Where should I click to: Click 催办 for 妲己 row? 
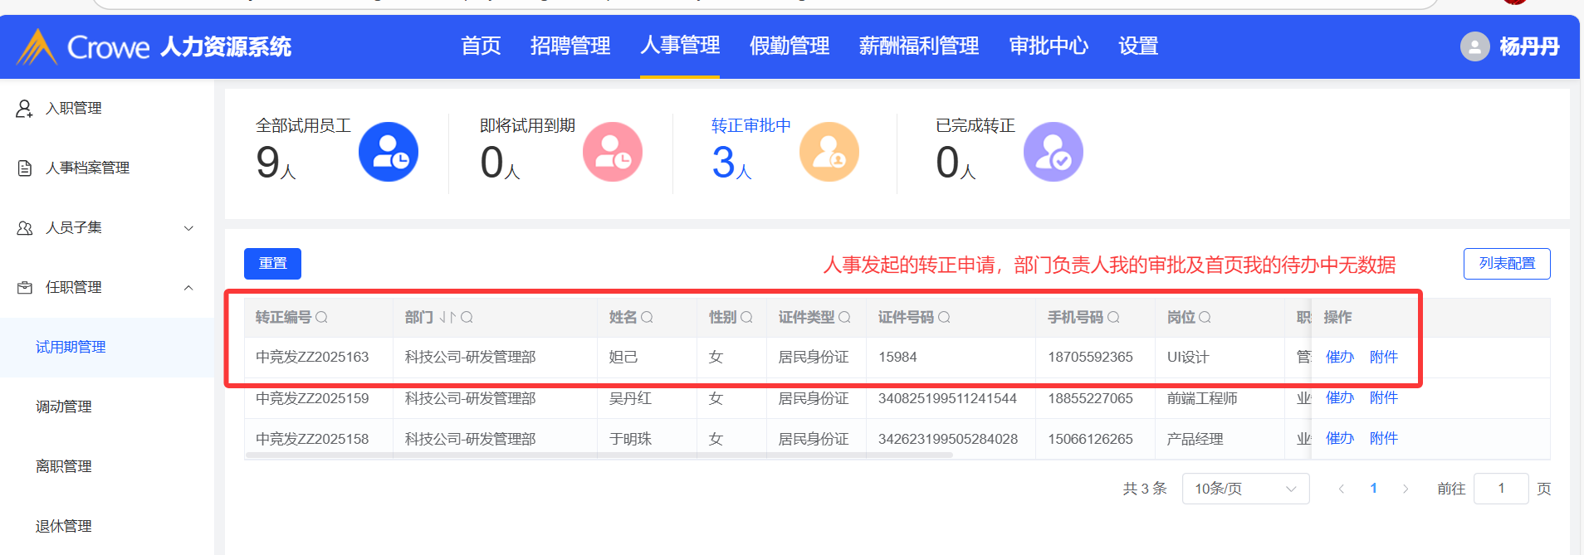pos(1340,358)
